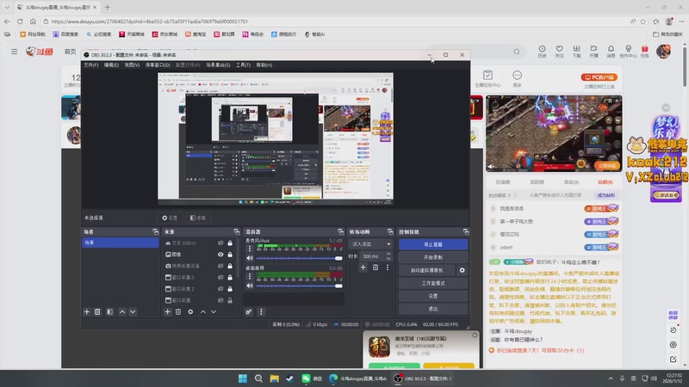Open the 淡入淡出 transition dropdown
Screen dimensions: 689x387
(x=369, y=244)
